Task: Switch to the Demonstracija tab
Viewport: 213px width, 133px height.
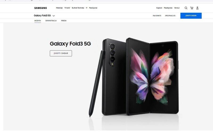Action: [x=51, y=21]
